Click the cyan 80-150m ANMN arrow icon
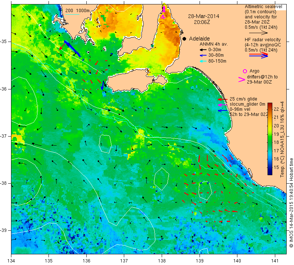This screenshot has width=294, height=265. 203,61
